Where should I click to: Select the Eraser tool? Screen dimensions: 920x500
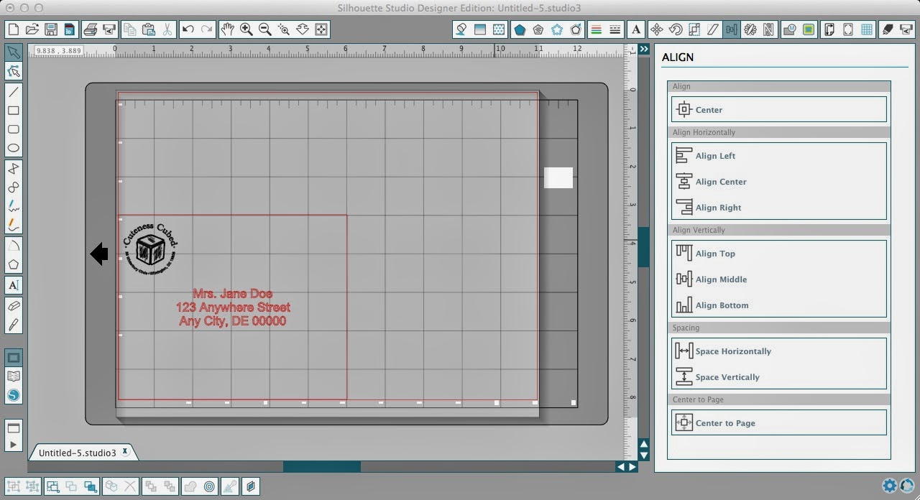click(x=13, y=306)
